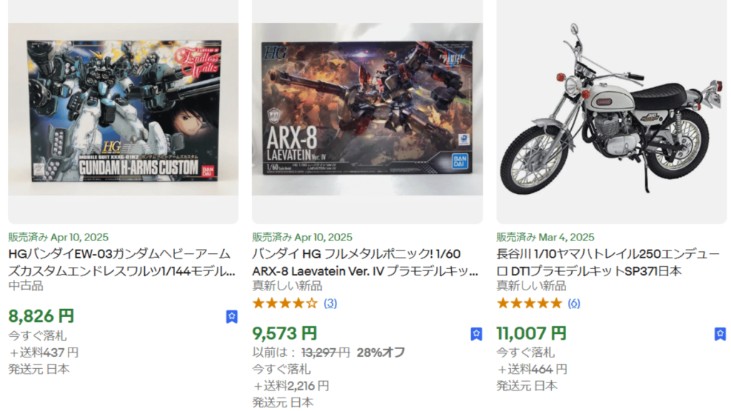
Task: Click the (6) review count link
Action: 574,303
